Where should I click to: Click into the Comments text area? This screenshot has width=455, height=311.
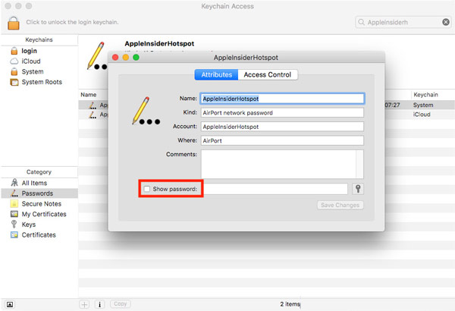click(x=278, y=164)
